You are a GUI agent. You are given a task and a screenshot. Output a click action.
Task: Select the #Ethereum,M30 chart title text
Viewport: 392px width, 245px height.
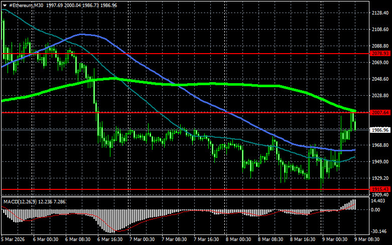point(26,5)
